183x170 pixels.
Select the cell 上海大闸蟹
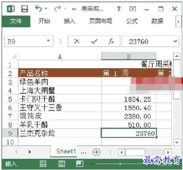(60, 90)
